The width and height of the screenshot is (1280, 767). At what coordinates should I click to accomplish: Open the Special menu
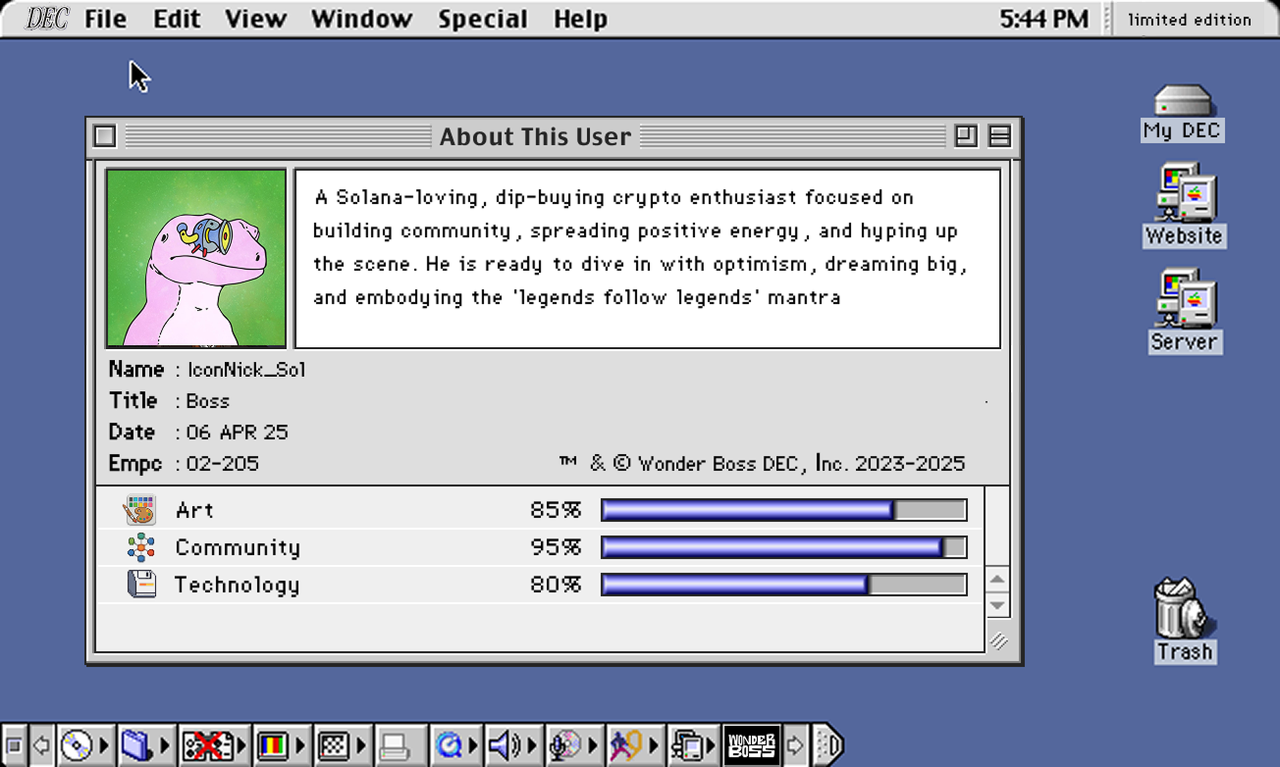coord(482,19)
